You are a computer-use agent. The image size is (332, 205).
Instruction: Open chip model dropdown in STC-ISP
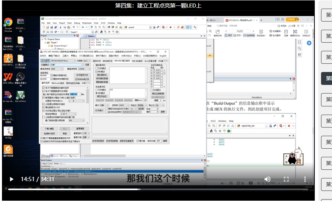pos(63,61)
